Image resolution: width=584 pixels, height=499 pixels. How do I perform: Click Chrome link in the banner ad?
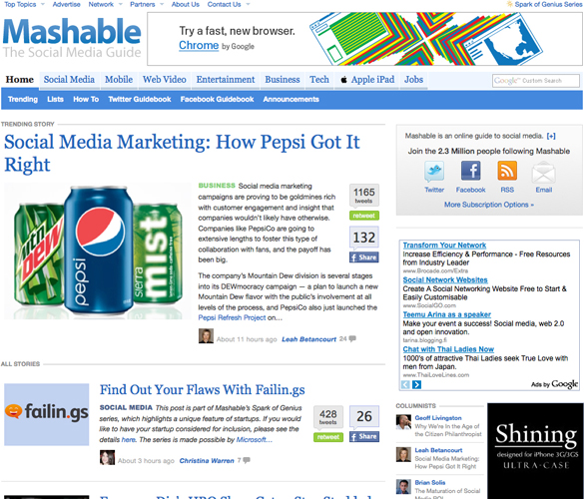pyautogui.click(x=199, y=46)
